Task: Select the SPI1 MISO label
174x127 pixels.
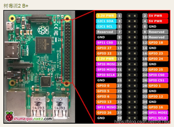Action: [x=106, y=107]
